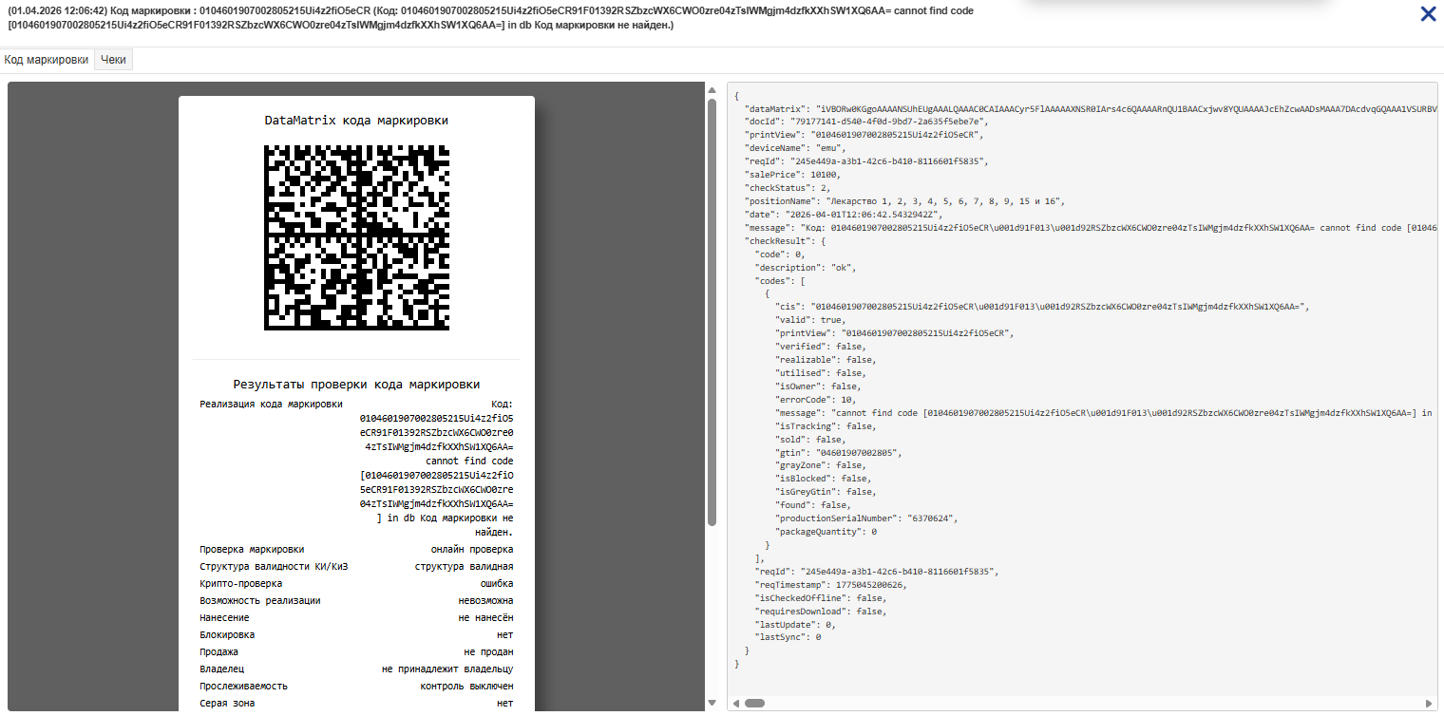This screenshot has width=1444, height=716.
Task: Switch to the Чеки tab
Action: tap(113, 60)
